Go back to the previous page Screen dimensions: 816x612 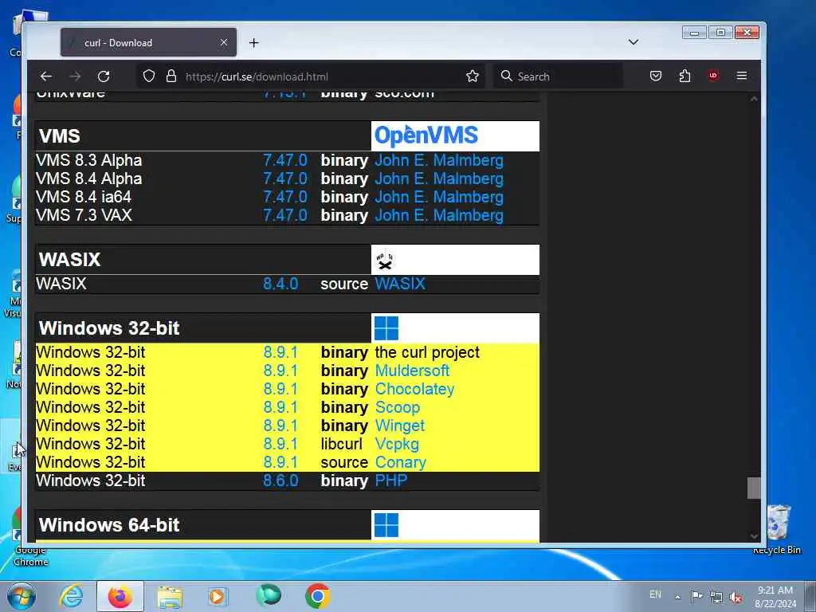tap(46, 76)
